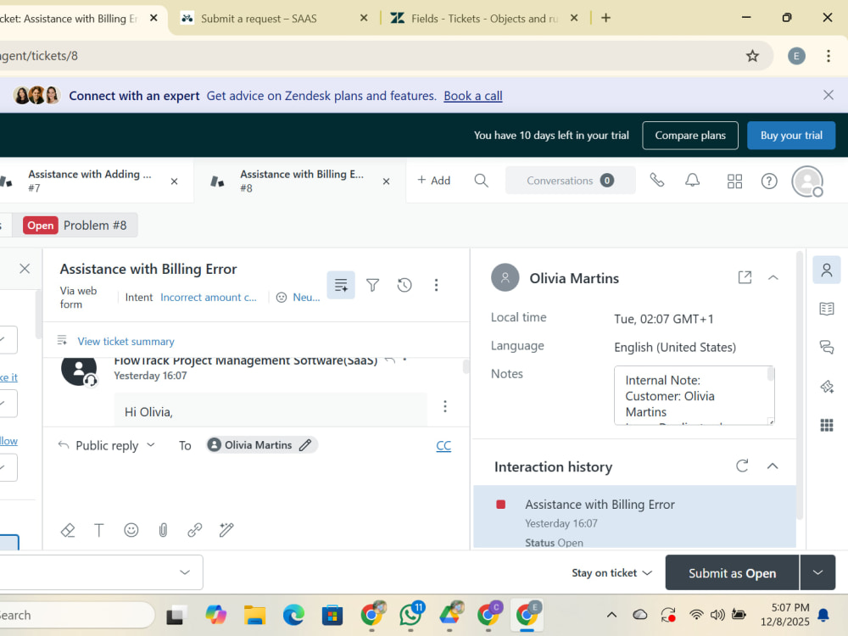Open View ticket summary link
The image size is (848, 636).
126,341
